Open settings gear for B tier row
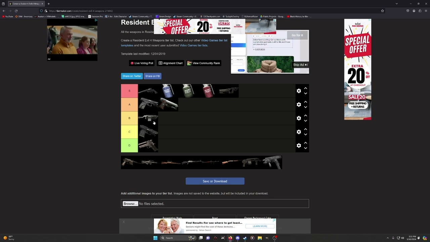This screenshot has width=430, height=242. (x=299, y=118)
